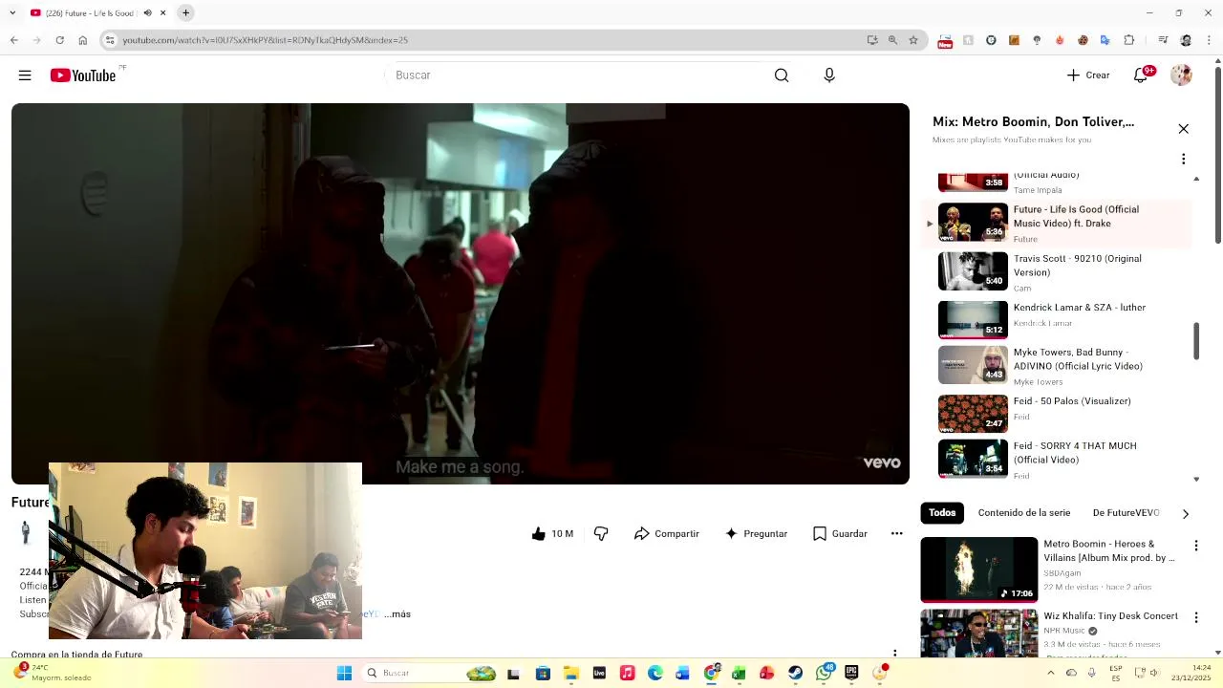Go to the YouTube home logo
Screen dimensions: 1223x688
[83, 75]
